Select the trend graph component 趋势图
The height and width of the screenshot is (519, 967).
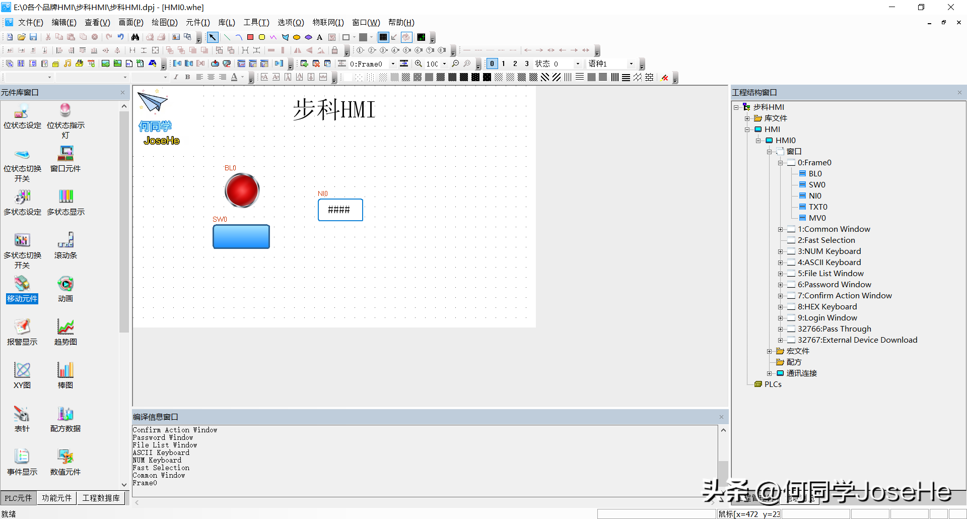(65, 332)
